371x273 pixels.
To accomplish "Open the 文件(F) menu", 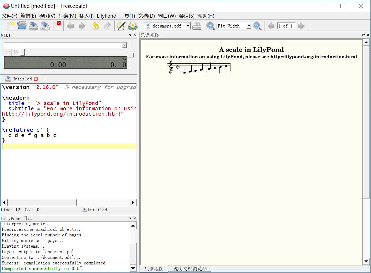I will (10, 16).
